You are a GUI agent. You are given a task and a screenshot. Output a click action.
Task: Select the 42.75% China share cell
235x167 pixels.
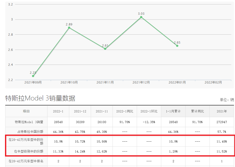point(80,132)
